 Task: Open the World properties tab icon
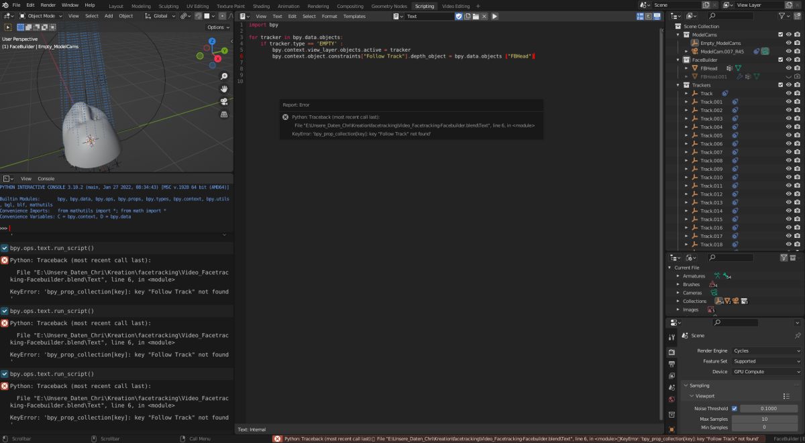672,399
